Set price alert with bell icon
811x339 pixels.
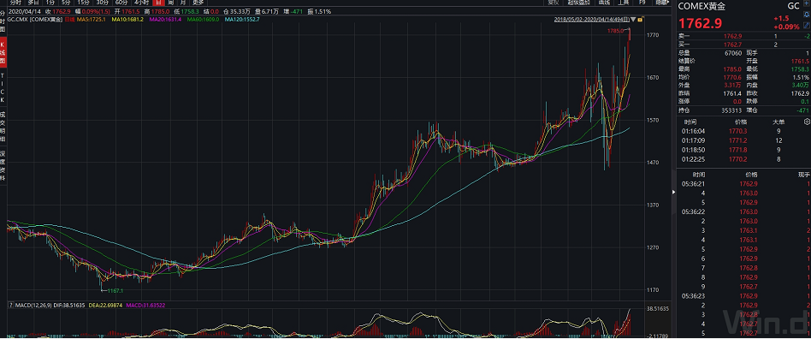808,15
